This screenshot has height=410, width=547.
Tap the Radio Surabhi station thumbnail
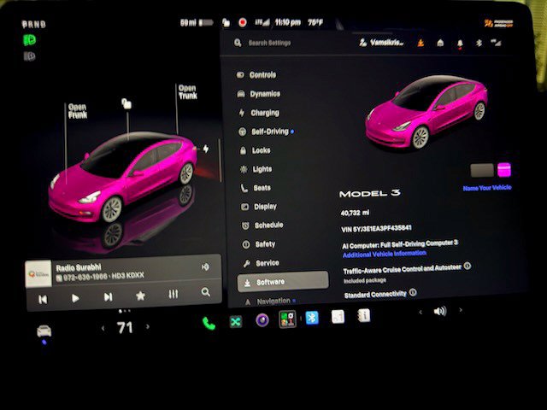[38, 273]
